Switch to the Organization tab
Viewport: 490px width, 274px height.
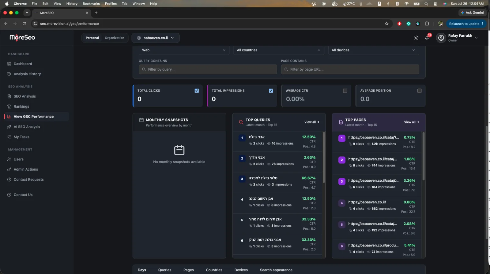(x=115, y=38)
